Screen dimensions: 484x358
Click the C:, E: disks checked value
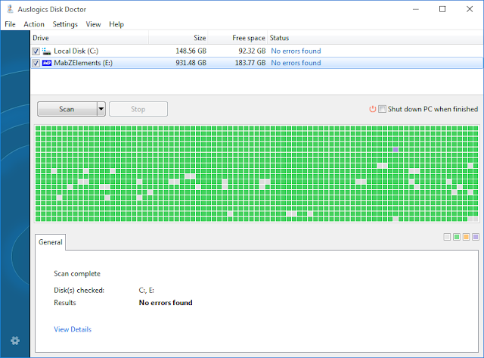[x=146, y=291]
